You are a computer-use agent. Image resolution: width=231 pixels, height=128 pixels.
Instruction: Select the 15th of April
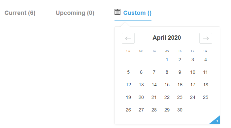[167, 85]
